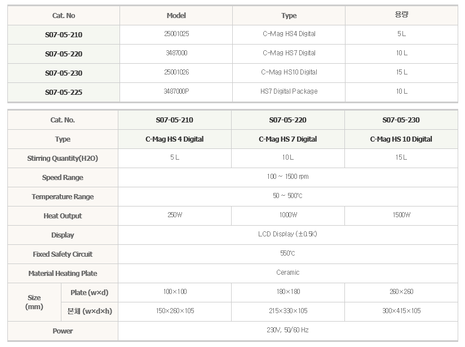Click model number 25001026
465x347 pixels.
176,72
